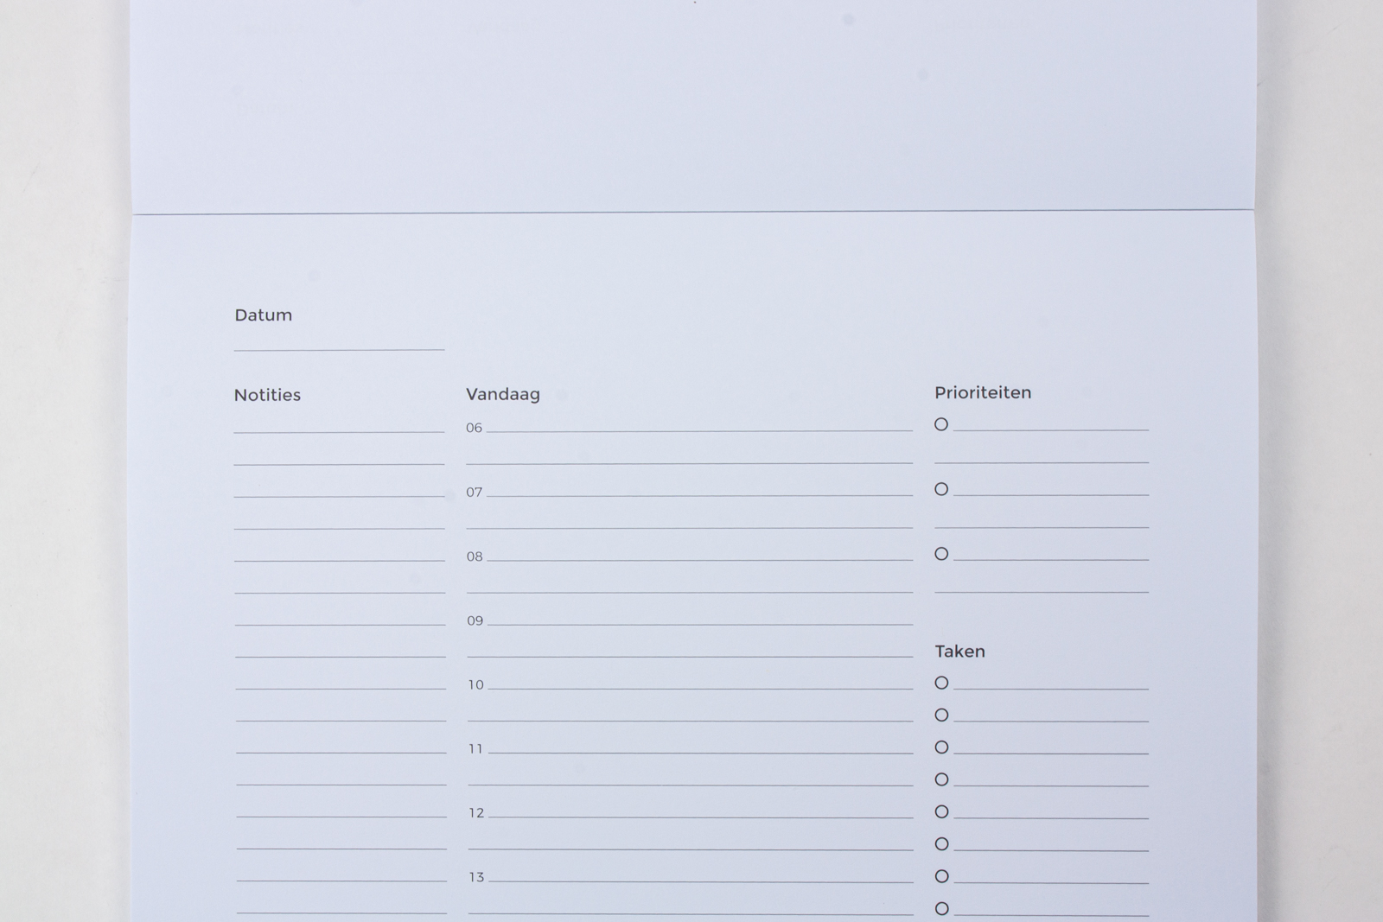Click the 11 hour label
The image size is (1383, 922).
pos(475,749)
